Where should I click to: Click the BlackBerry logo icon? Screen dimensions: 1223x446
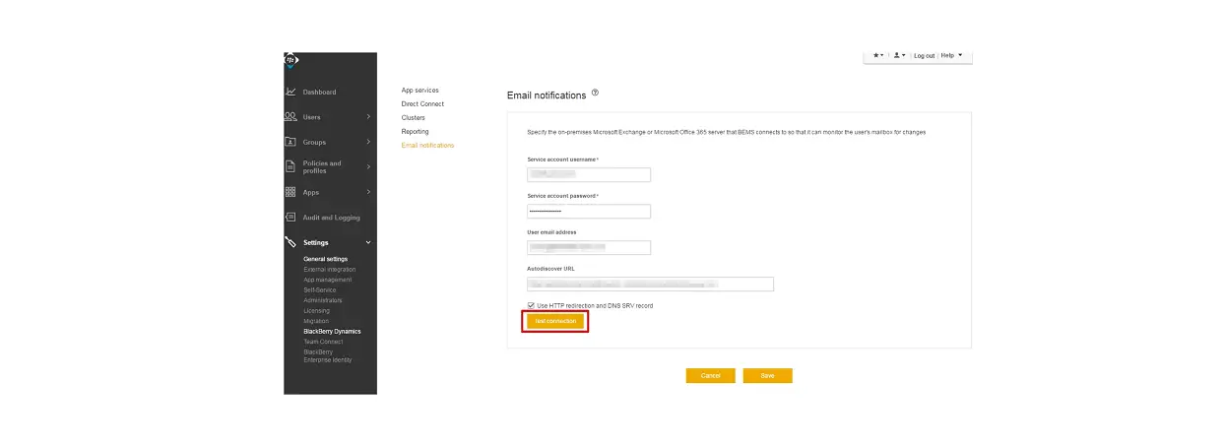[290, 60]
